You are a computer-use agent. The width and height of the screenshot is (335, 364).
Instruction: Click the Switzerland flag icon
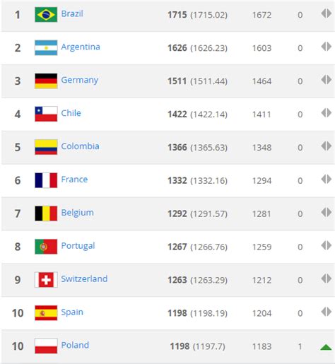46,280
